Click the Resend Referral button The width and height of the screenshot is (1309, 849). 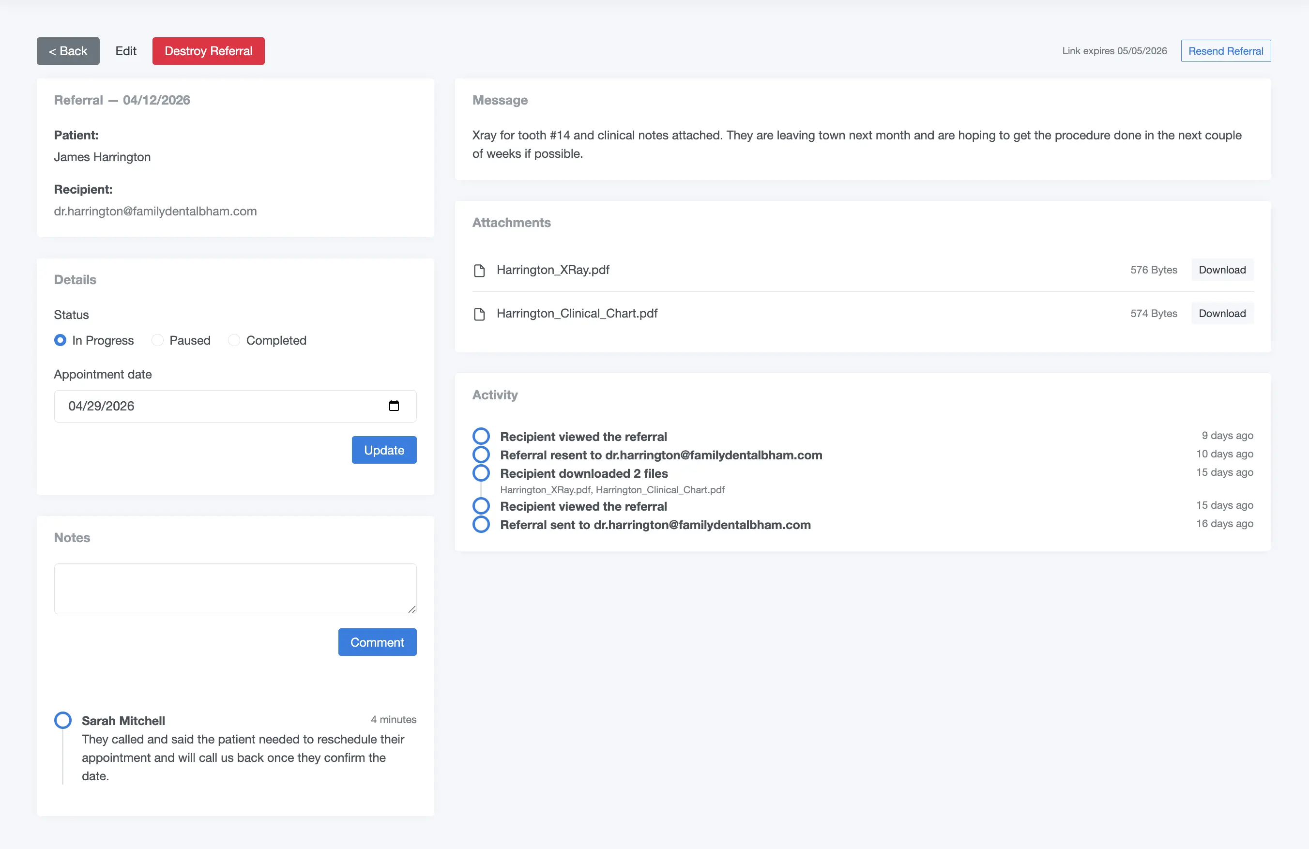[1225, 51]
